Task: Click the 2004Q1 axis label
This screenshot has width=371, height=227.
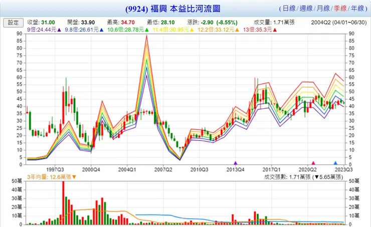Action: coord(127,169)
